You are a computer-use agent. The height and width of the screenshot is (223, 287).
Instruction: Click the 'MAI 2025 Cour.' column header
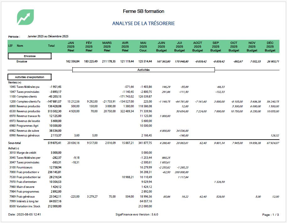143,46
